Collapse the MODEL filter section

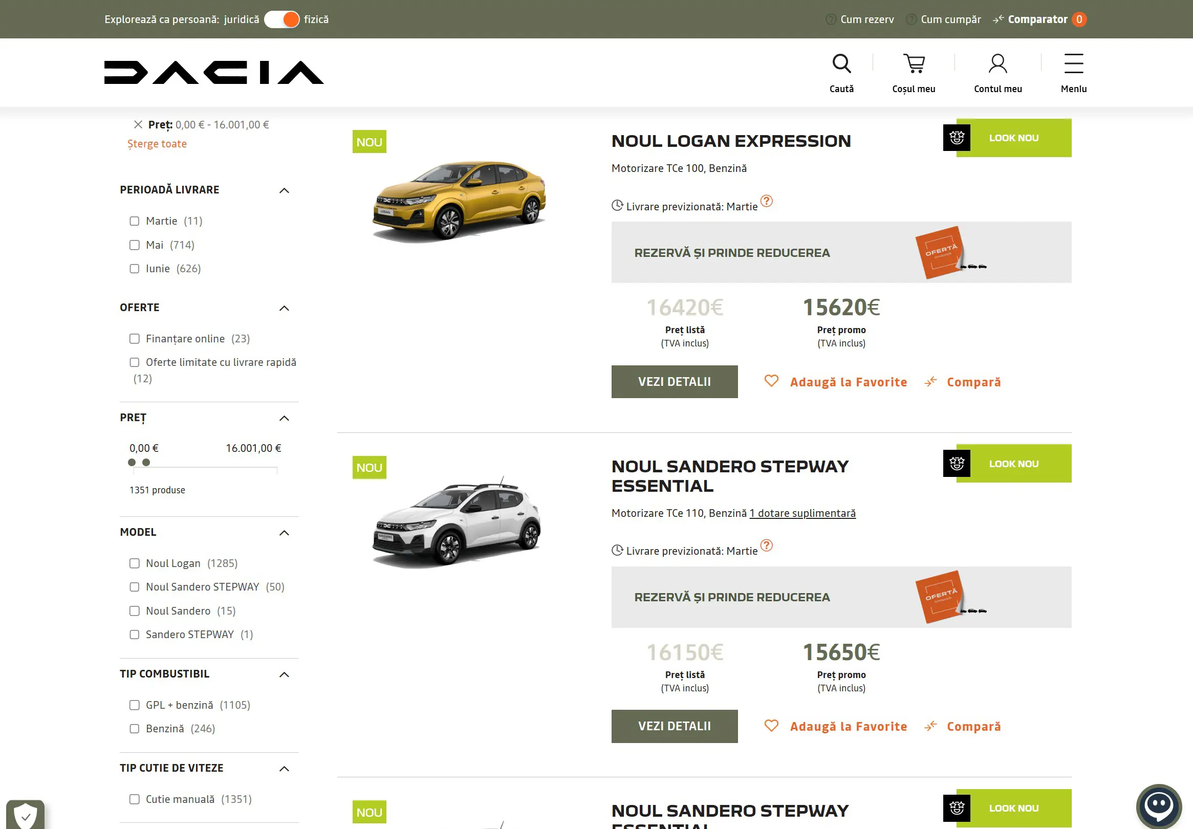(284, 533)
